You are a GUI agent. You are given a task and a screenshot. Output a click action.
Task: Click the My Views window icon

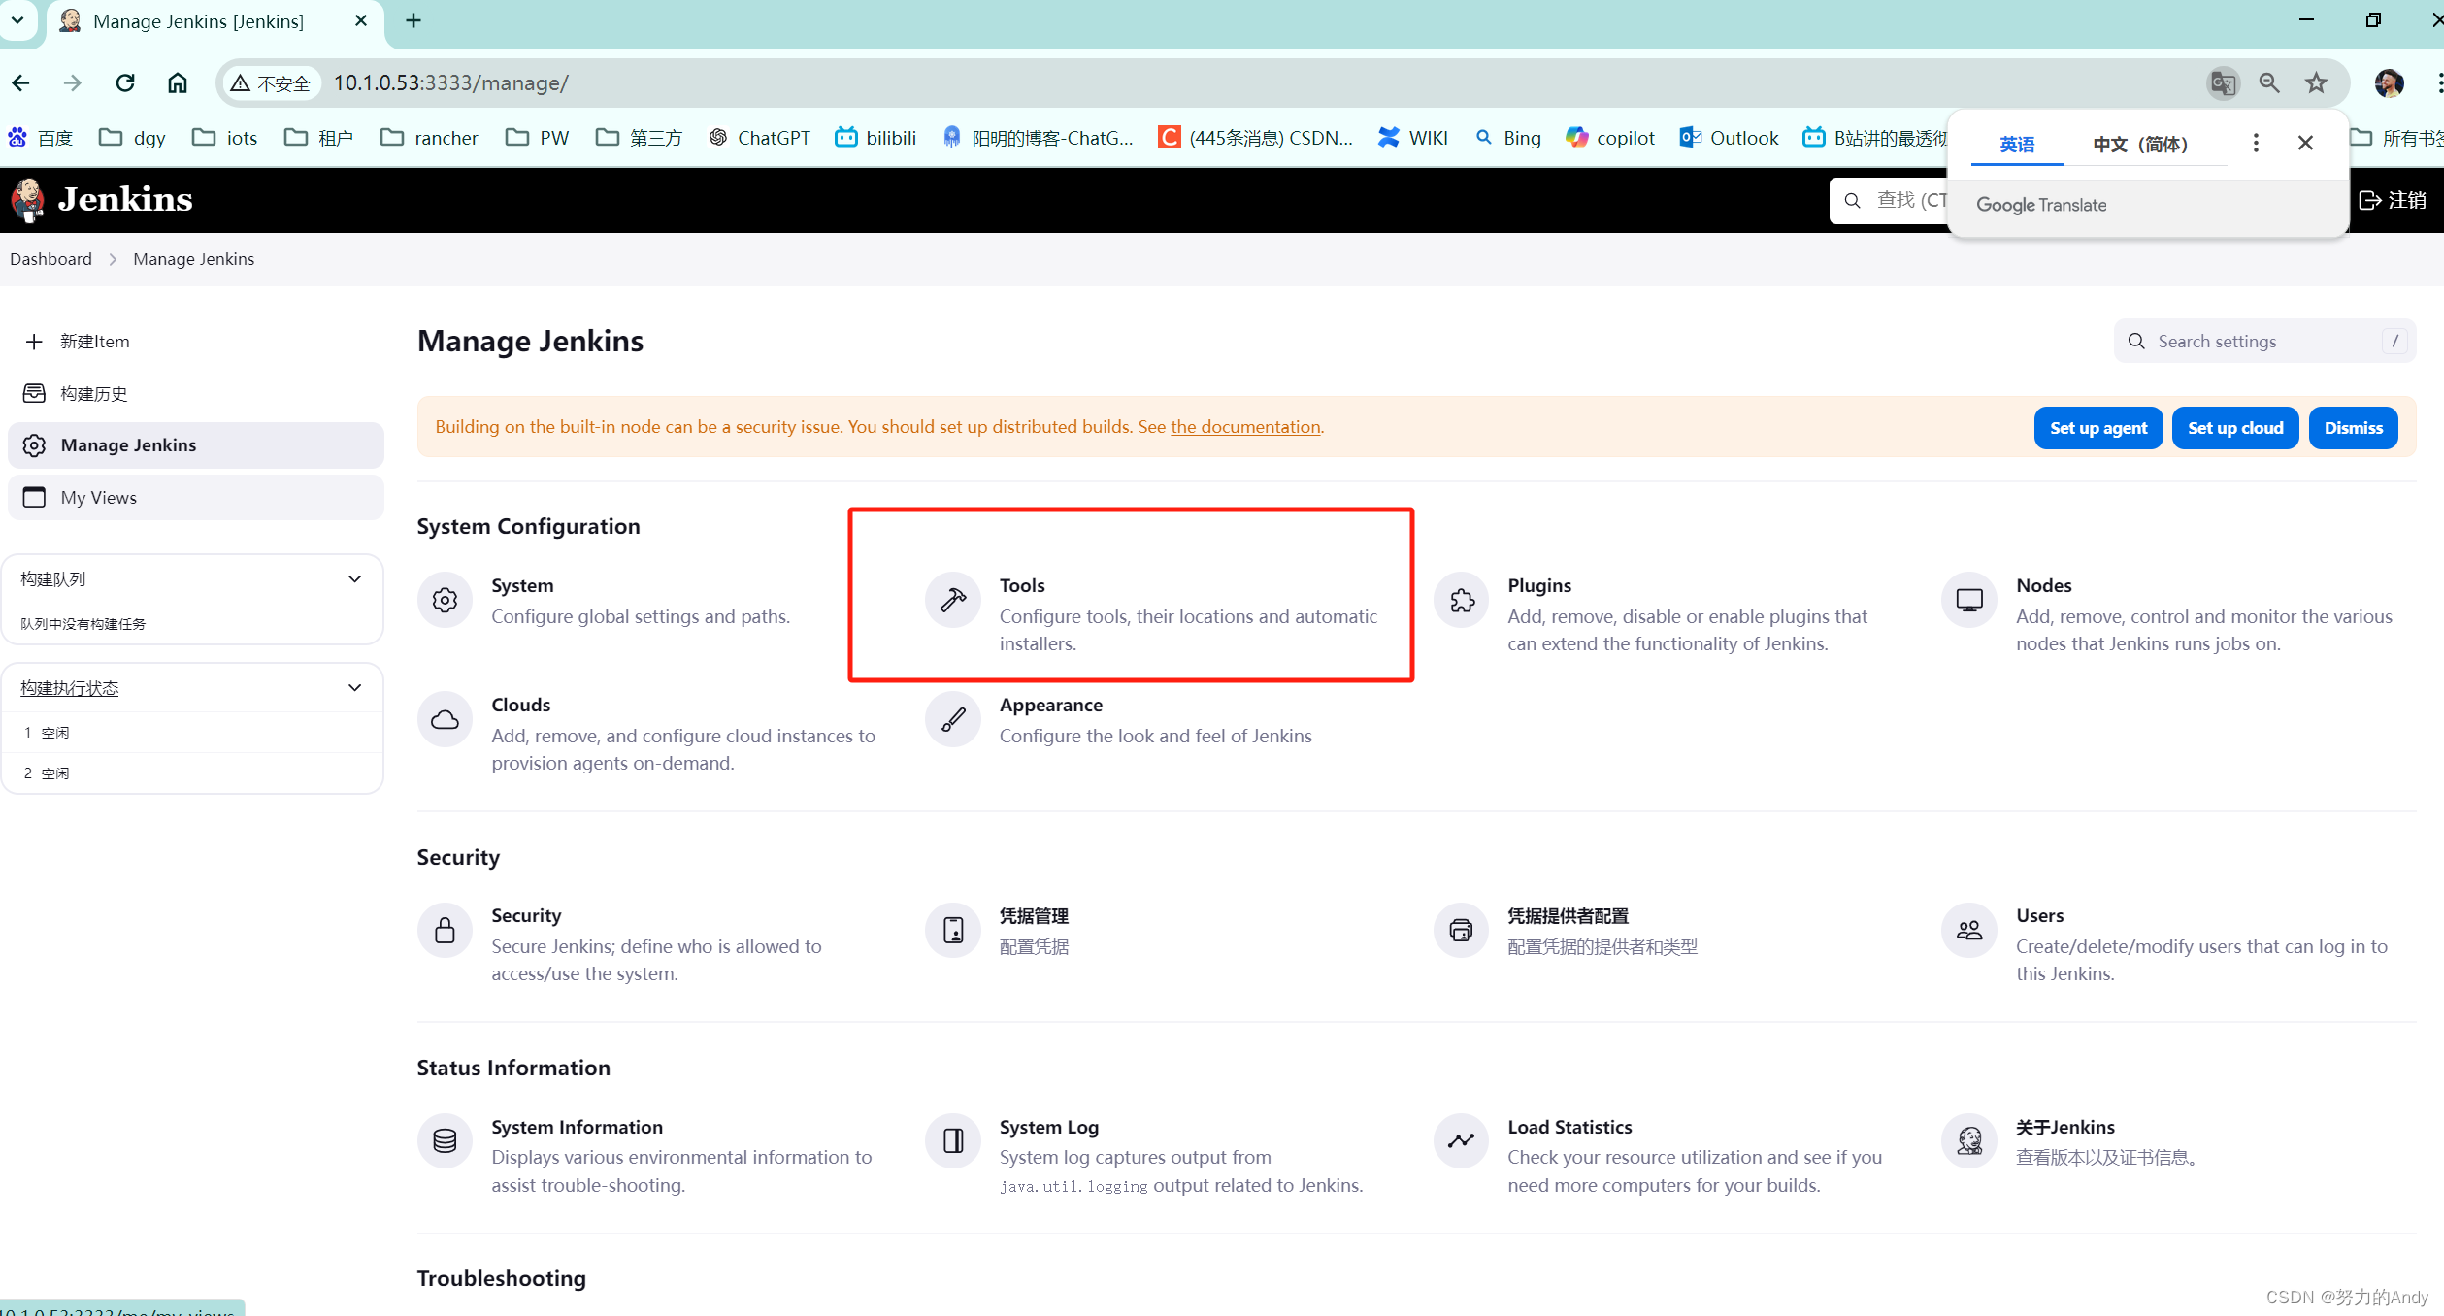34,497
